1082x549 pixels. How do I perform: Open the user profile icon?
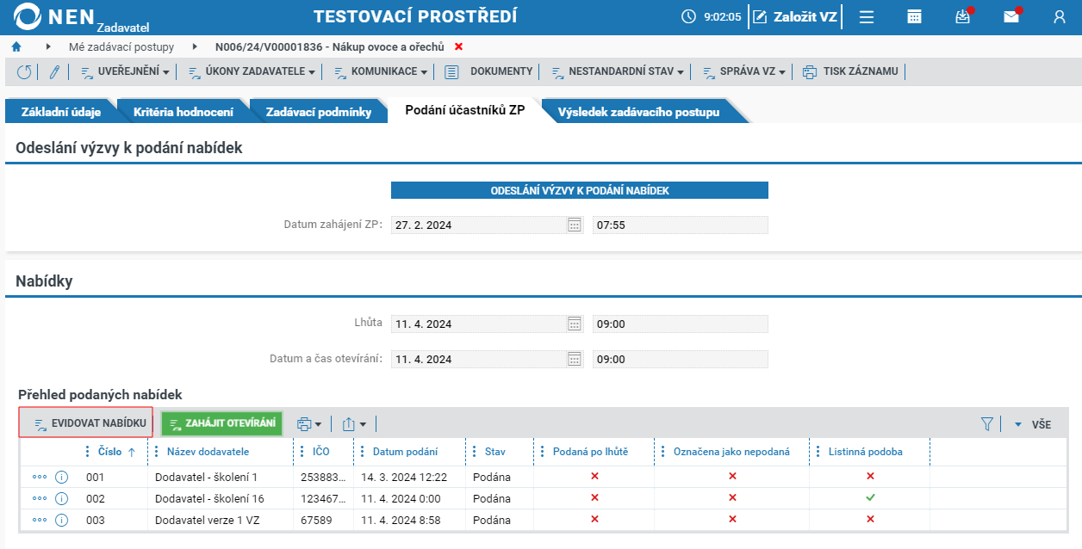[1060, 17]
